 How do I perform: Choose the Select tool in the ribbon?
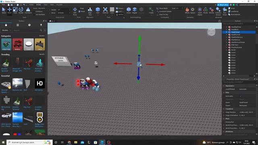coord(4,10)
